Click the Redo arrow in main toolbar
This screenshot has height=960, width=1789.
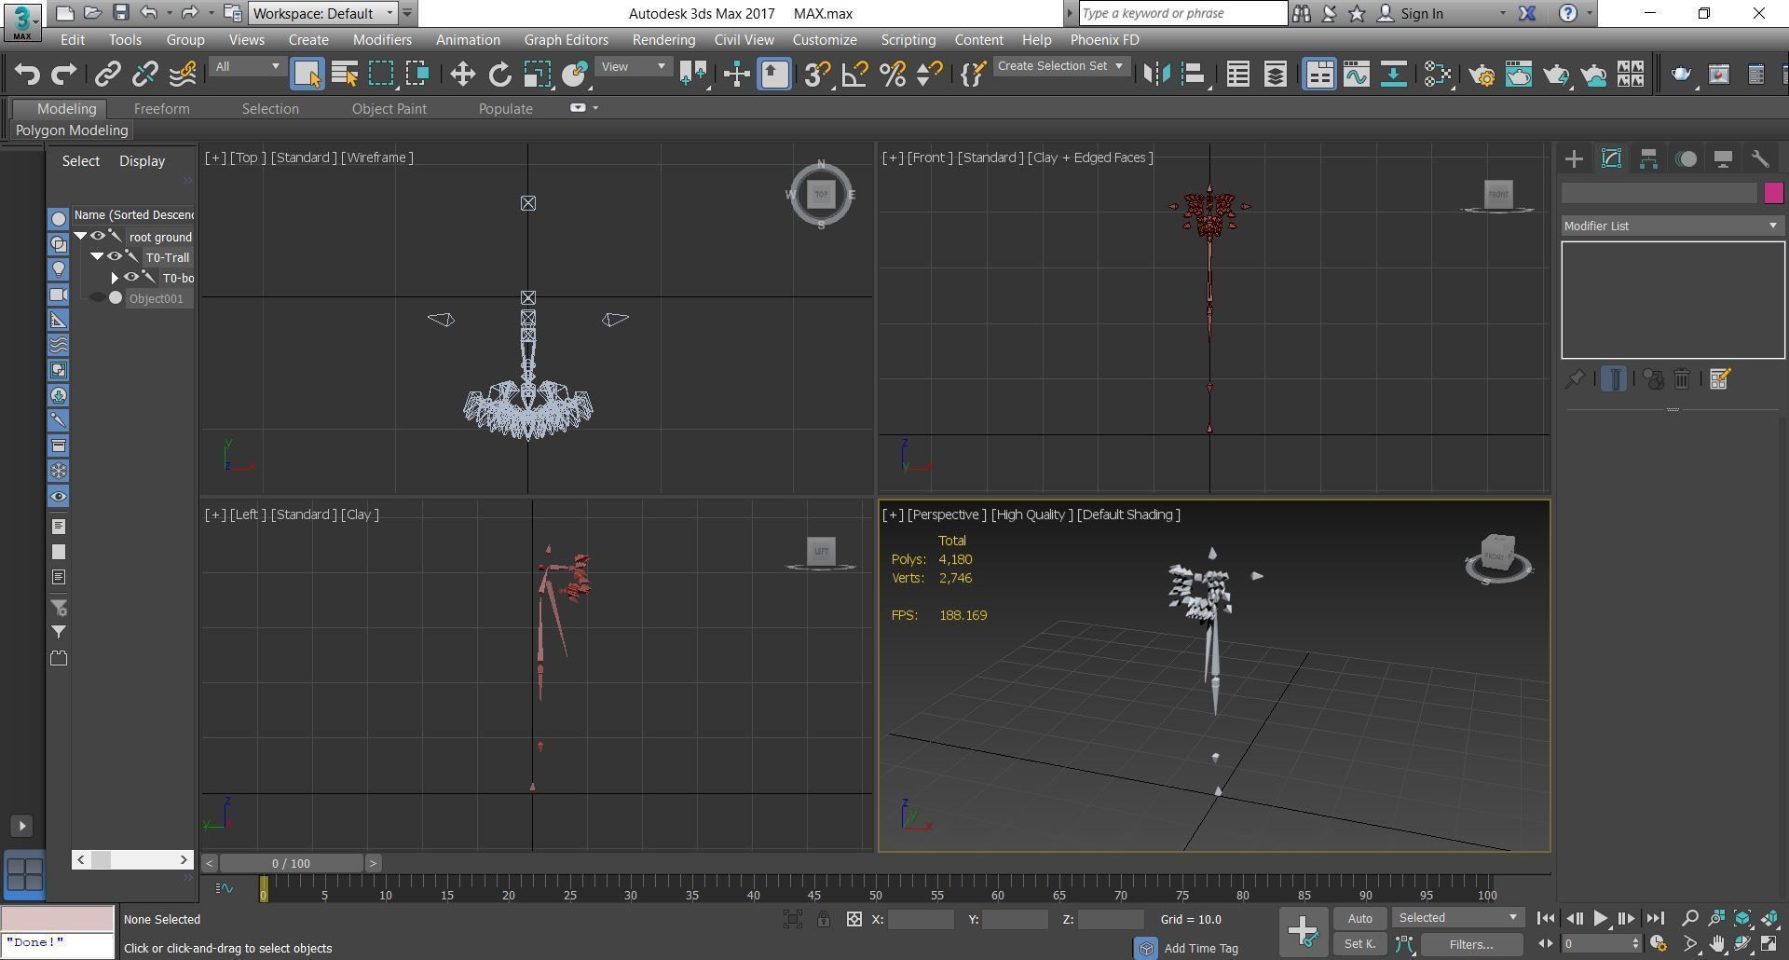click(x=64, y=75)
